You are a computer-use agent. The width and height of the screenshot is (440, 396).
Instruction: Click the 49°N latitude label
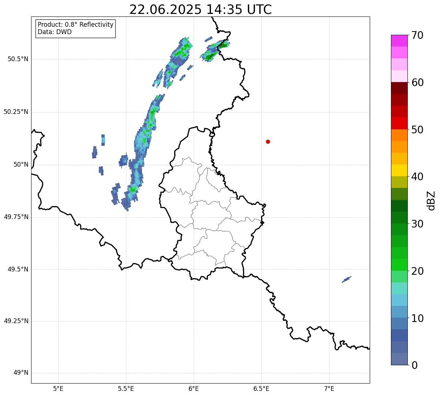[21, 373]
